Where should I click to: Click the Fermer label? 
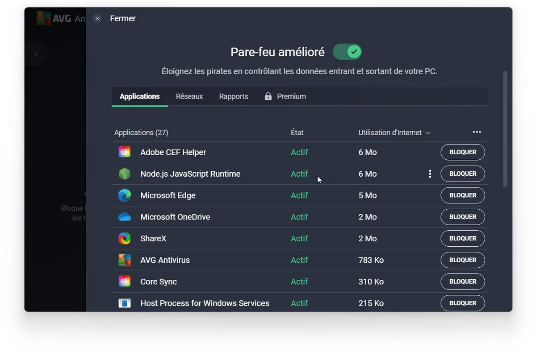123,18
